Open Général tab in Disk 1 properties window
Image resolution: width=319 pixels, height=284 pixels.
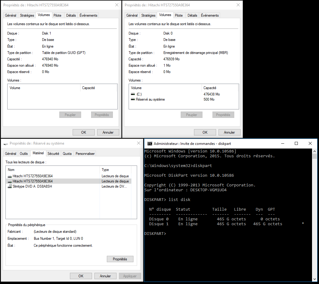[x=11, y=15]
